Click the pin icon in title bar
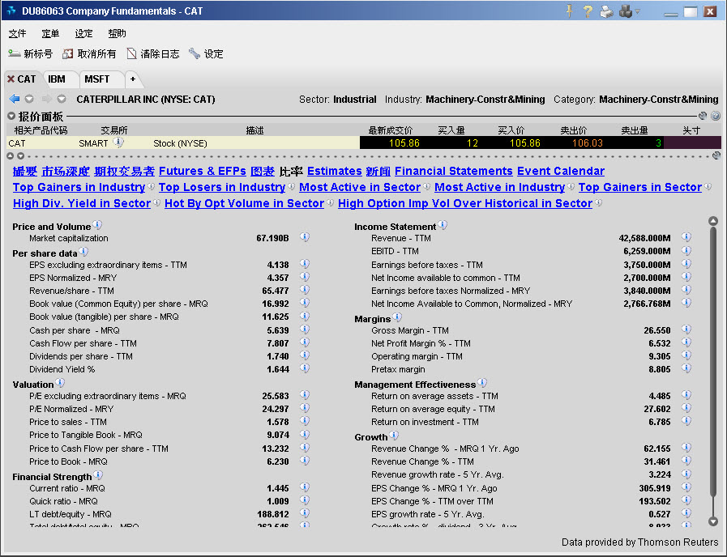 point(569,11)
